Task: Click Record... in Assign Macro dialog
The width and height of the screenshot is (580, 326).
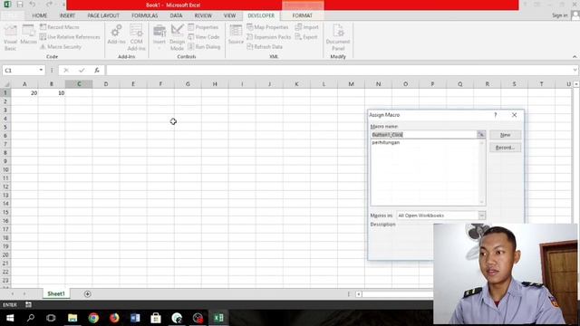Action: 506,148
